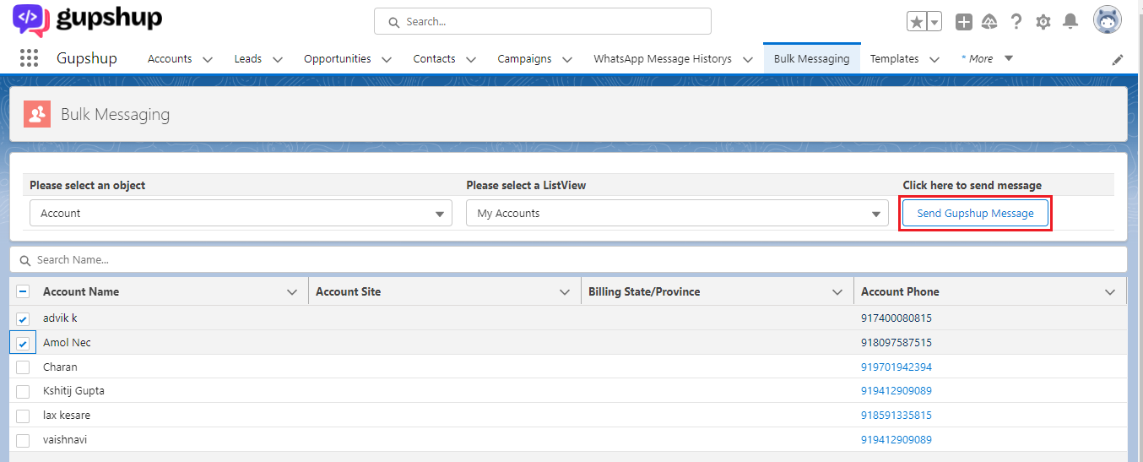The width and height of the screenshot is (1143, 462).
Task: Open the Billing State/Province column chevron menu
Action: click(x=837, y=292)
